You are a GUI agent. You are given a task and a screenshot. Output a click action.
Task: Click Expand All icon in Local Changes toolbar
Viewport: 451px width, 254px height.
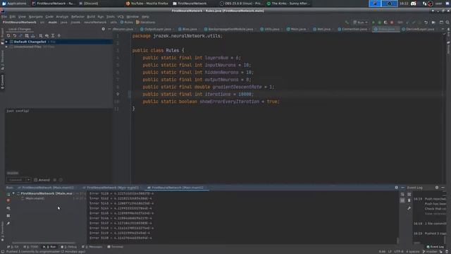tap(53, 36)
